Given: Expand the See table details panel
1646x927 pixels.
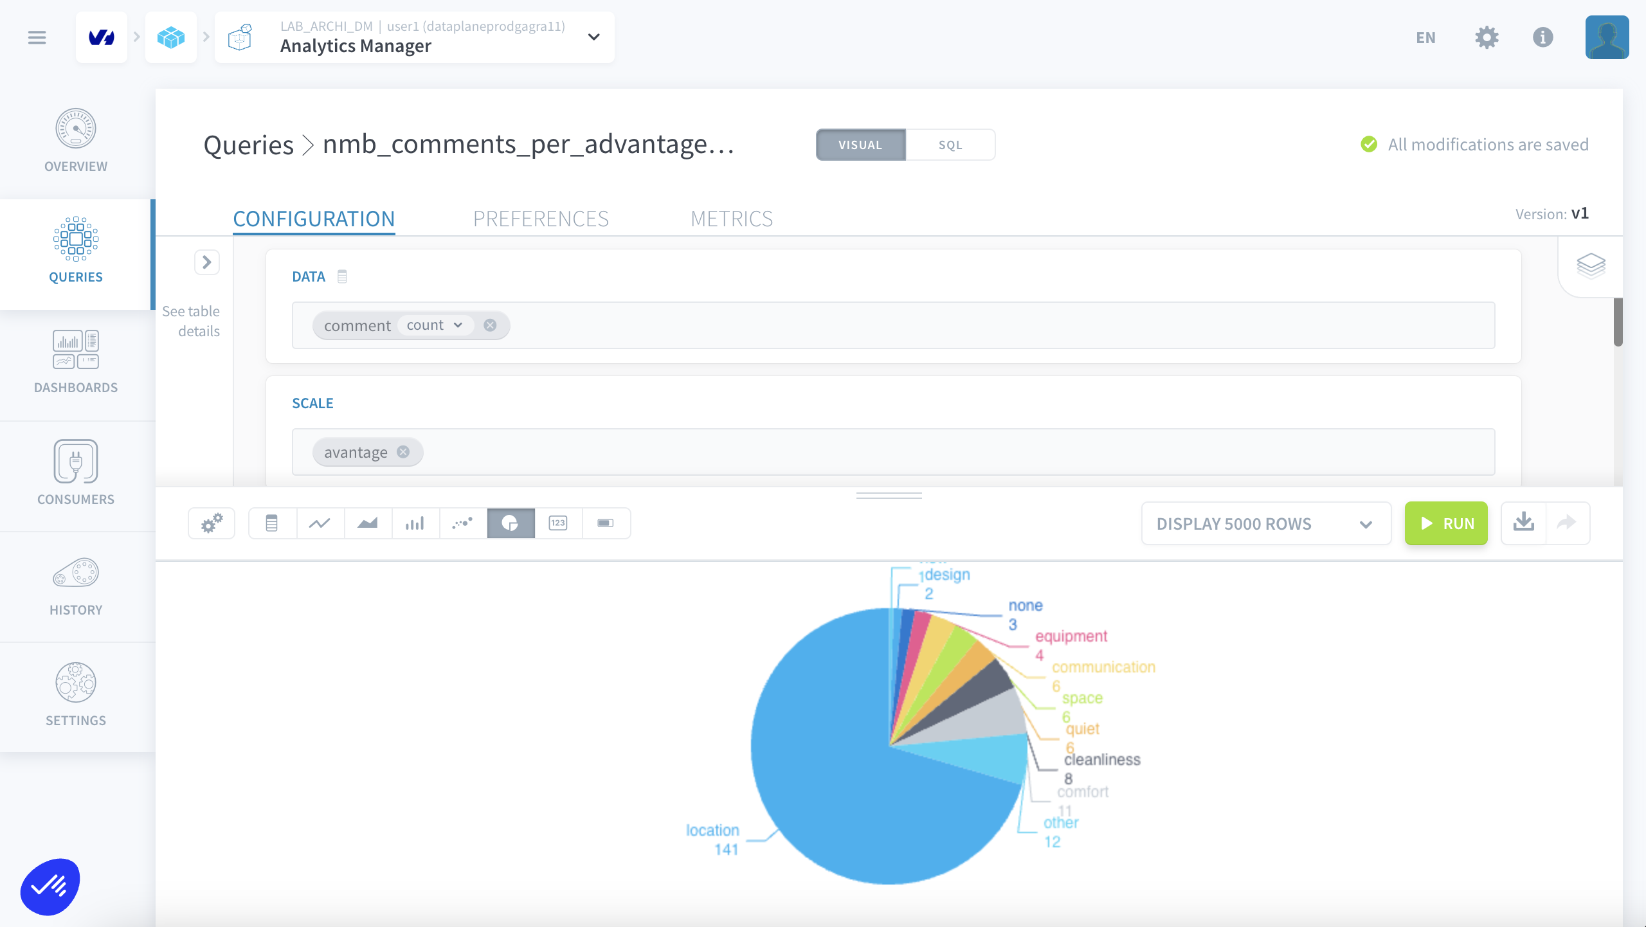Looking at the screenshot, I should (x=207, y=262).
